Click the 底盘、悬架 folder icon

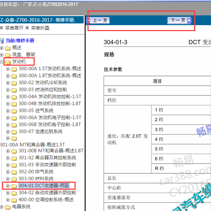pyautogui.click(x=8, y=55)
